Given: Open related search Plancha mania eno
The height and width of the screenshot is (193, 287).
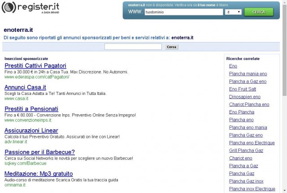Looking at the screenshot, I should [x=248, y=73].
